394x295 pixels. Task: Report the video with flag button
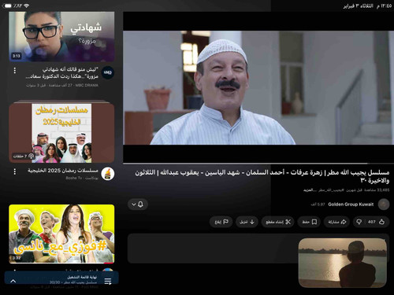coord(221,222)
